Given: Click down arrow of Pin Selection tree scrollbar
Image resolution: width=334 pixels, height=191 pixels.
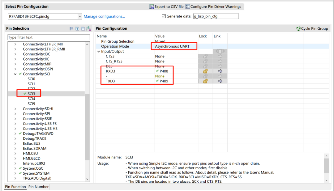Looking at the screenshot, I should point(87,179).
